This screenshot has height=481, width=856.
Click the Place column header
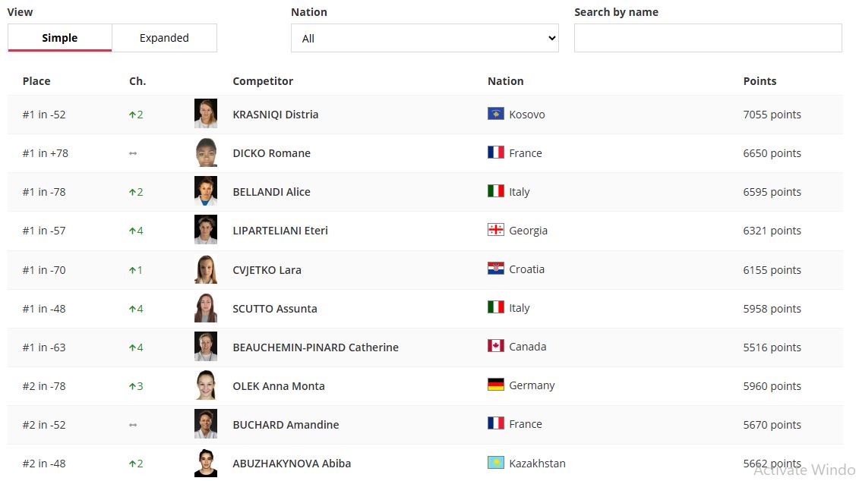point(36,80)
